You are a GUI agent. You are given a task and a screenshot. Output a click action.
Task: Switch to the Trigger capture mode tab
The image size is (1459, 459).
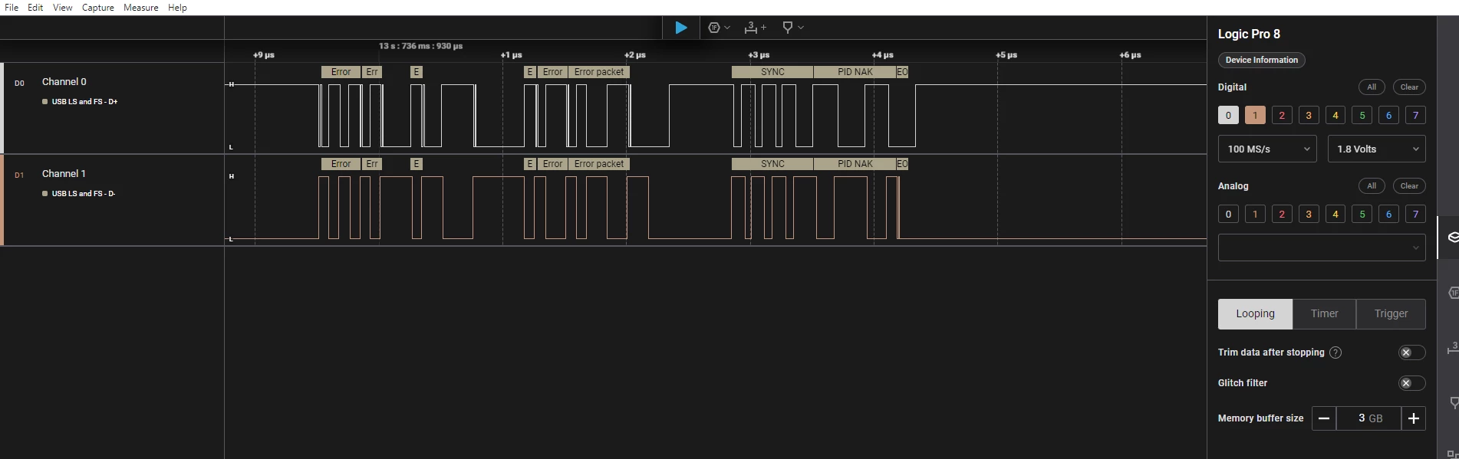tap(1391, 314)
